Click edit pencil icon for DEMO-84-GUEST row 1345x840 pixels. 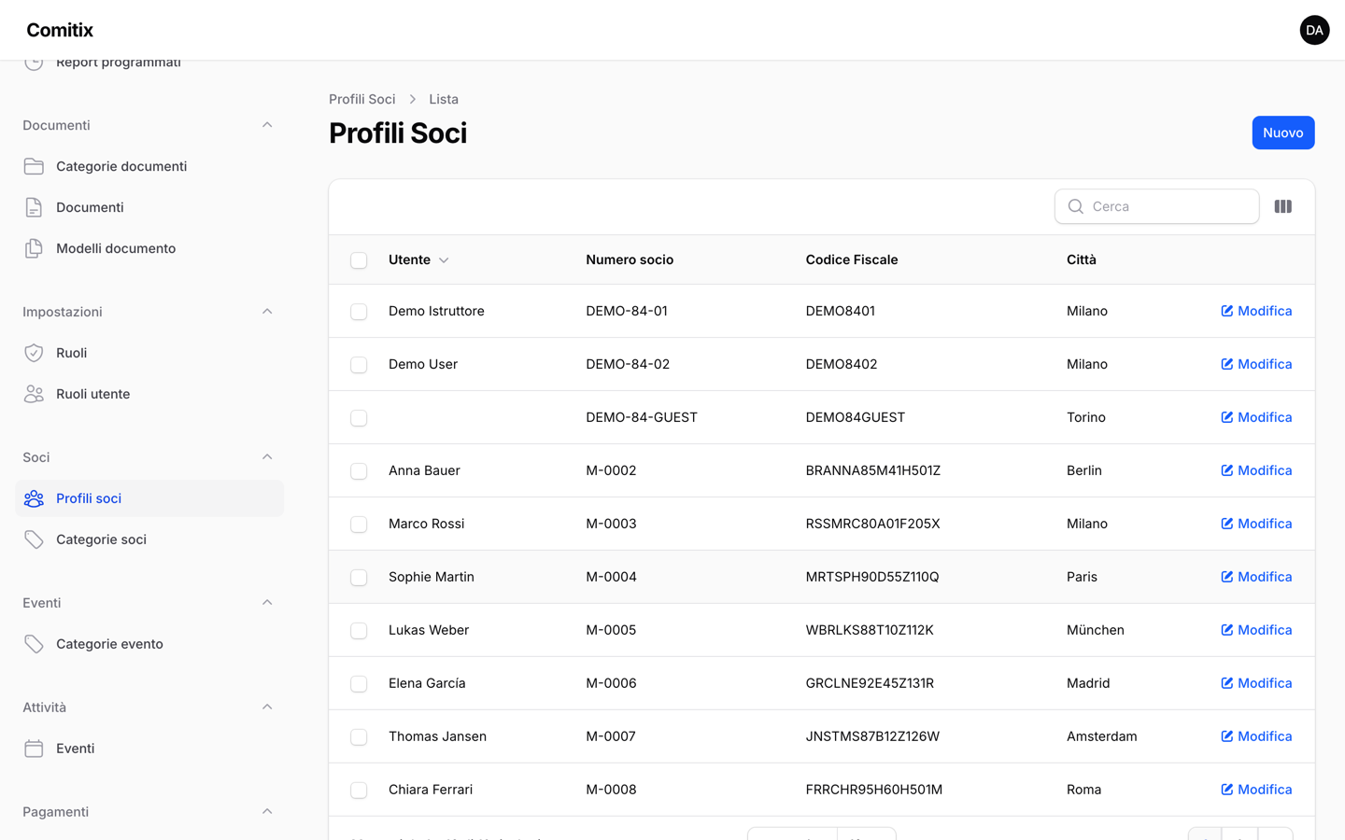(x=1227, y=417)
